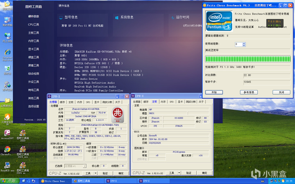
Task: Increase 使用线程数 with spinner up arrow
Action: (x=244, y=43)
